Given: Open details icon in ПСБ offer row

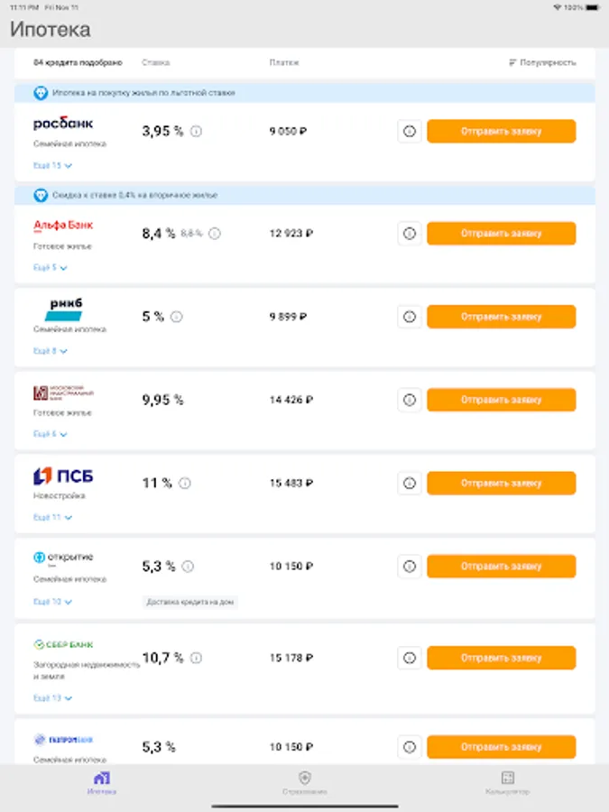Looking at the screenshot, I should [x=409, y=483].
